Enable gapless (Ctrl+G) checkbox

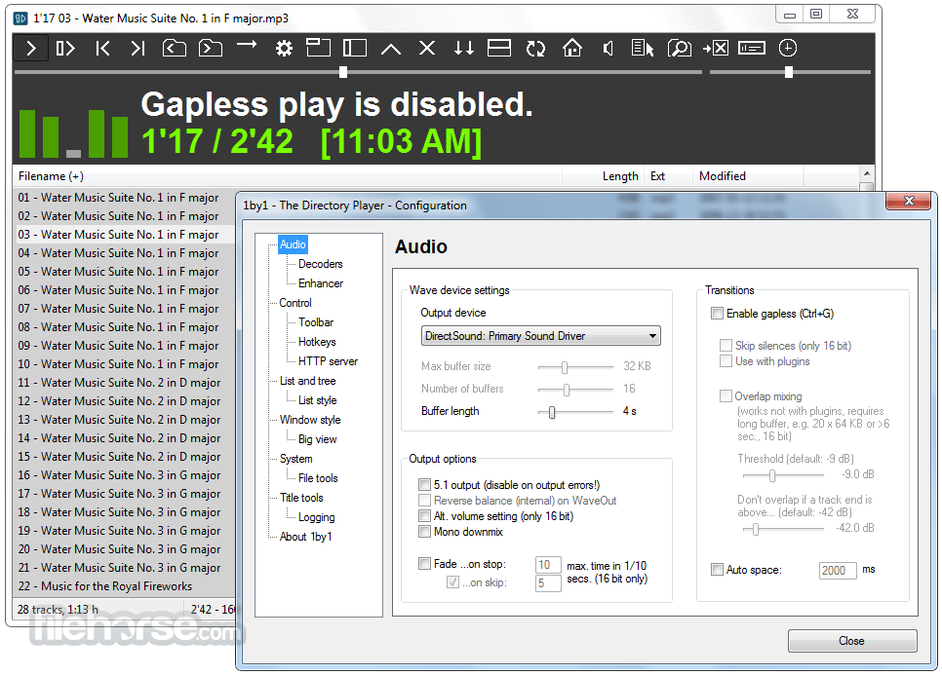pos(717,314)
